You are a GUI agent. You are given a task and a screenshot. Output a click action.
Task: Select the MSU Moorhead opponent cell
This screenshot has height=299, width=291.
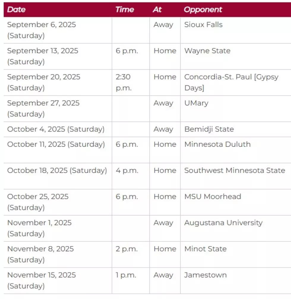click(x=235, y=202)
